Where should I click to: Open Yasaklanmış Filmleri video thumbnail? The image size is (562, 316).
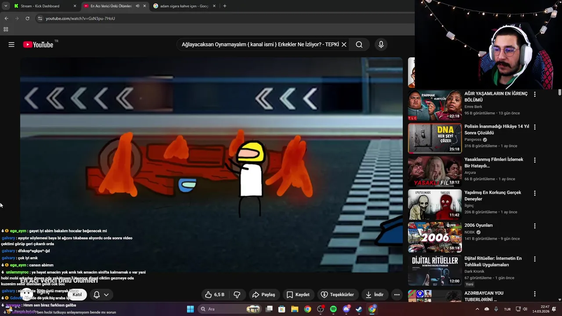pyautogui.click(x=435, y=171)
